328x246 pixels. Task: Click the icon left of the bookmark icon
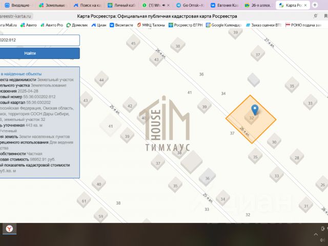click(x=316, y=16)
